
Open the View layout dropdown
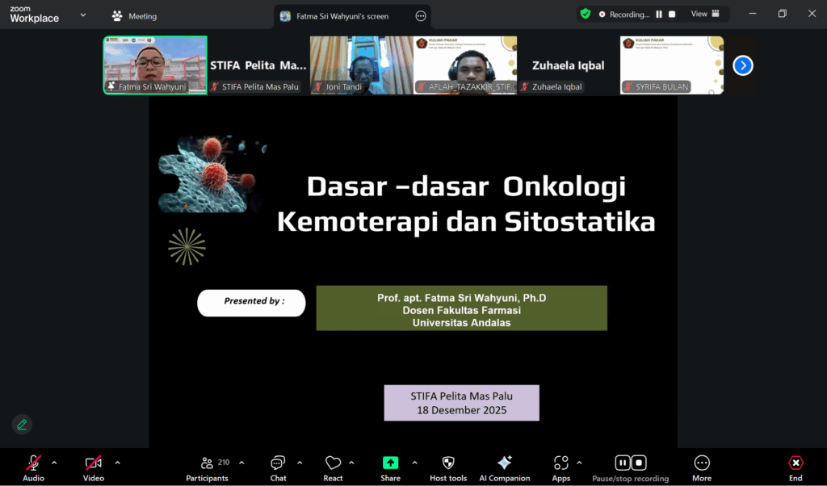coord(703,14)
